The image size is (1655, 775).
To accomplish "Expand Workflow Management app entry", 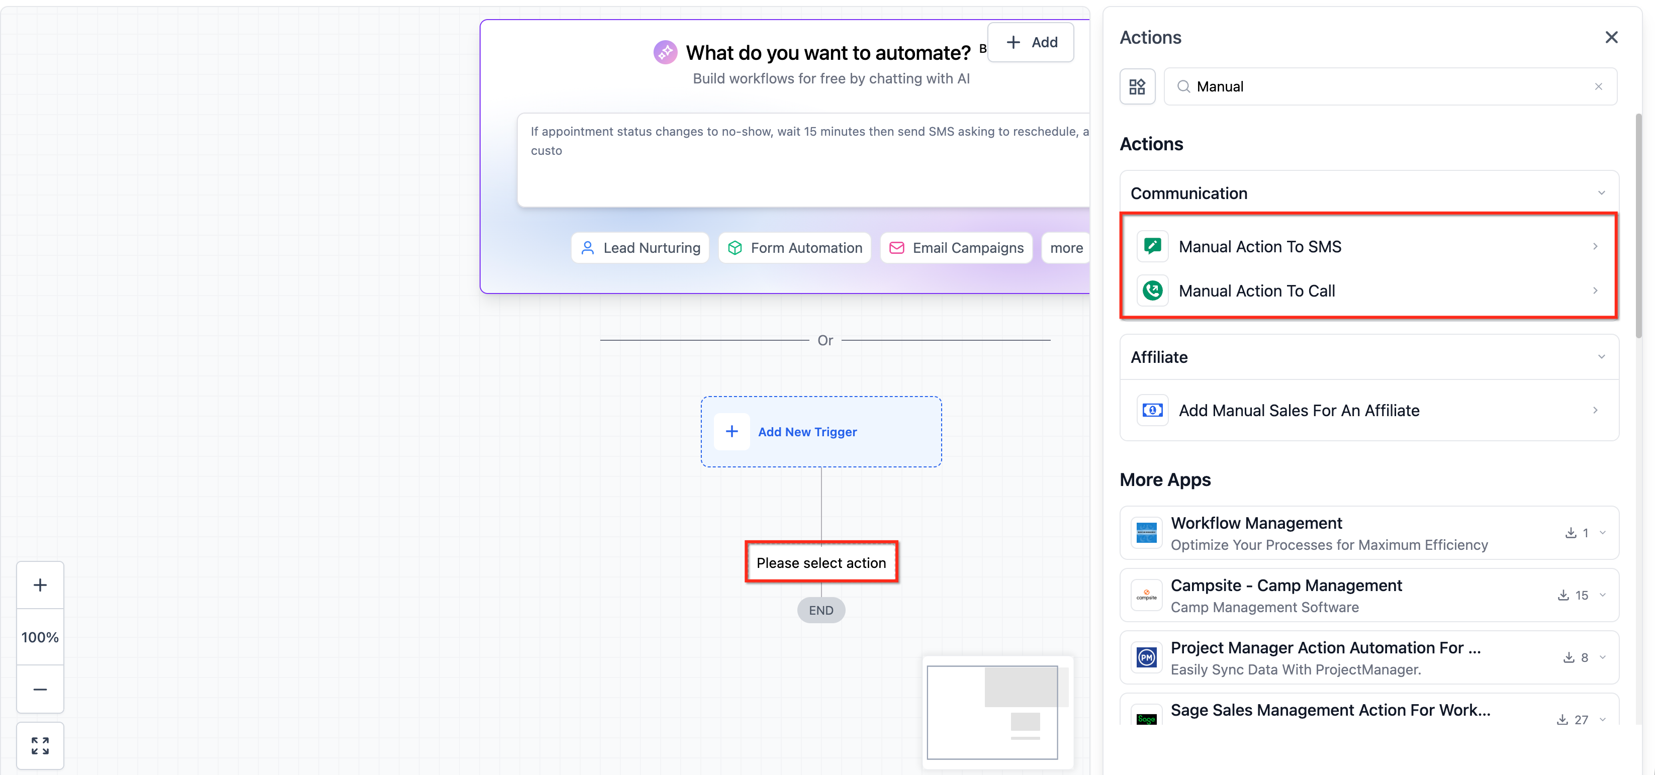I will [x=1602, y=533].
